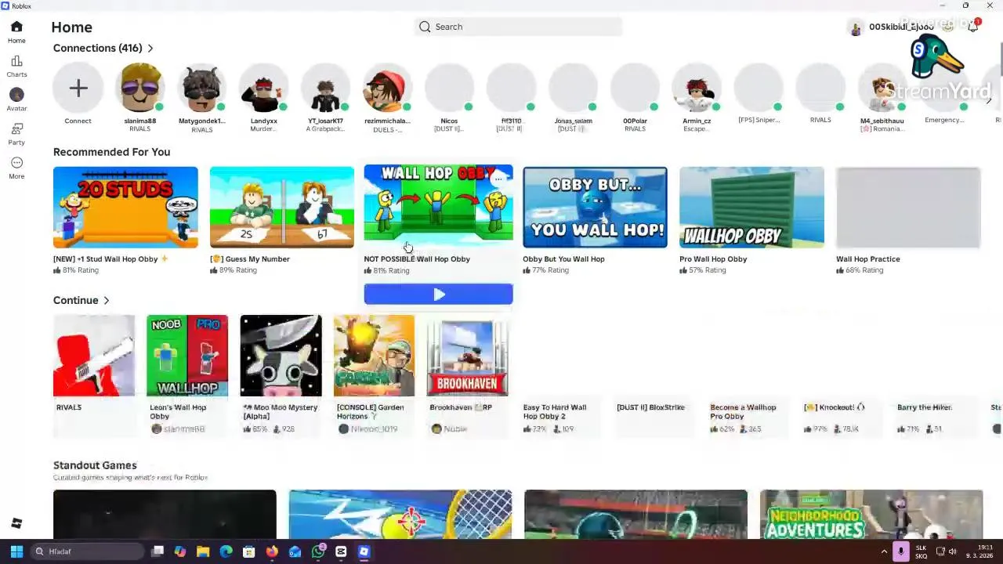Open the Party sidebar icon
The height and width of the screenshot is (564, 1003).
click(x=16, y=134)
